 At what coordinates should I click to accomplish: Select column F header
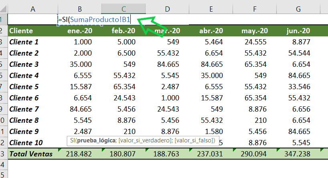(x=255, y=9)
